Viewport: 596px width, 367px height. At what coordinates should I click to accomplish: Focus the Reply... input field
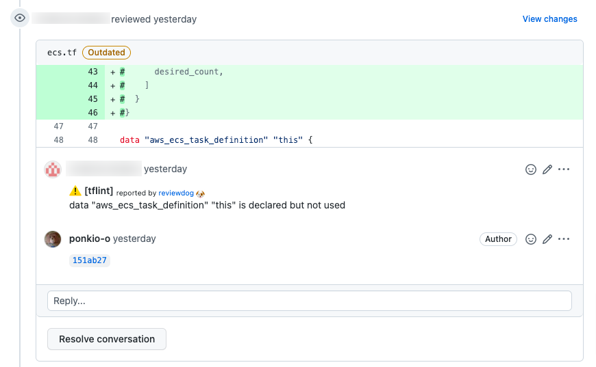point(310,301)
